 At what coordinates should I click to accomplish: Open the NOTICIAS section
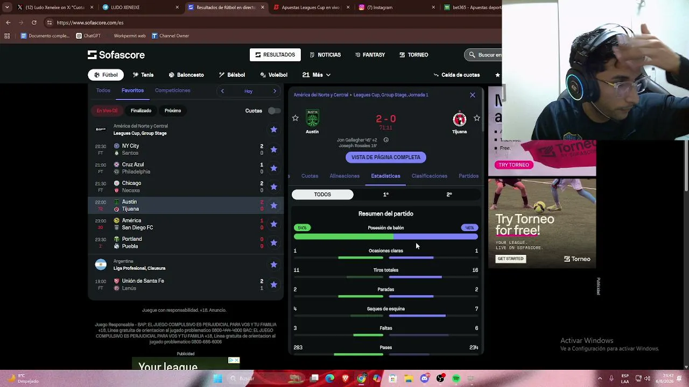click(x=325, y=55)
